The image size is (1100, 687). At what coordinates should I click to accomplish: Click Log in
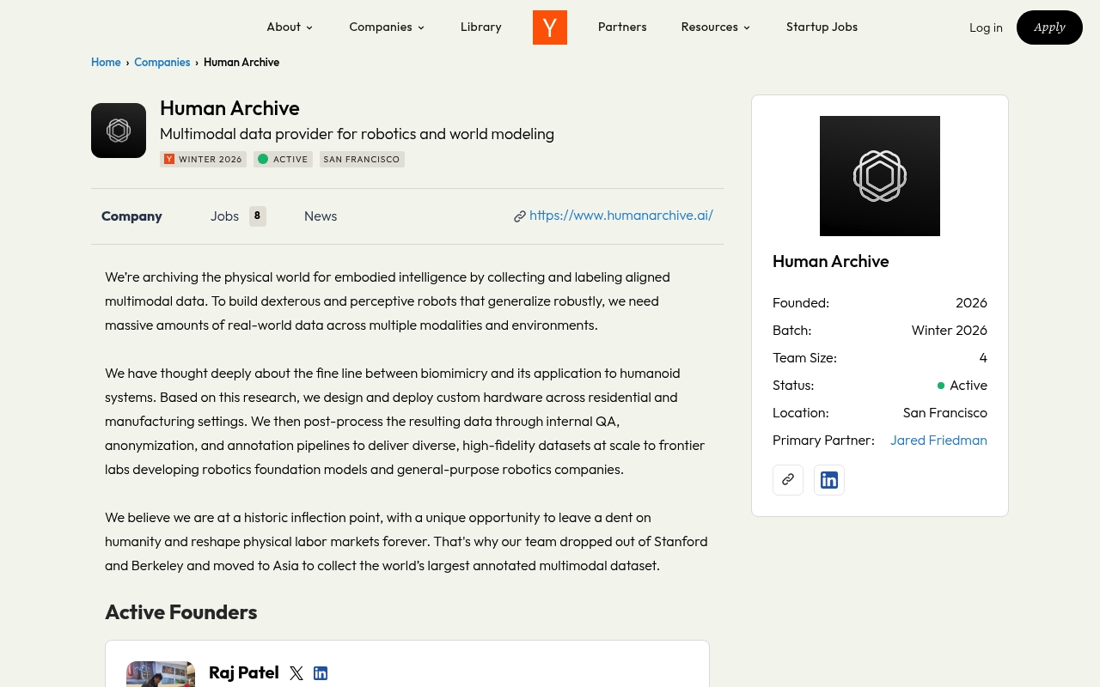pos(986,27)
